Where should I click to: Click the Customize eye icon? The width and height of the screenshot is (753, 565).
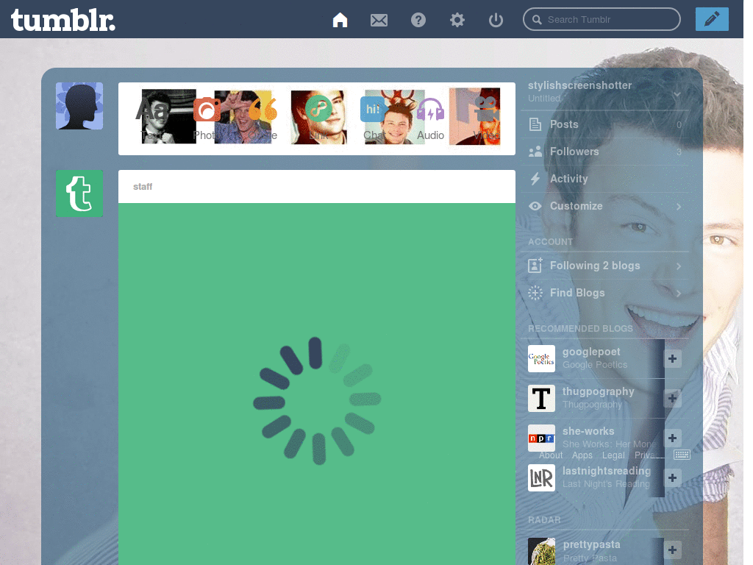(x=535, y=206)
